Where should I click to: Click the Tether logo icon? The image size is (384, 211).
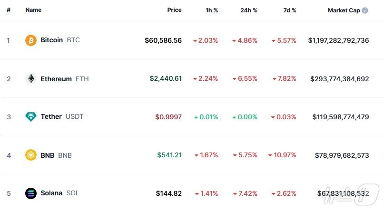tap(30, 117)
